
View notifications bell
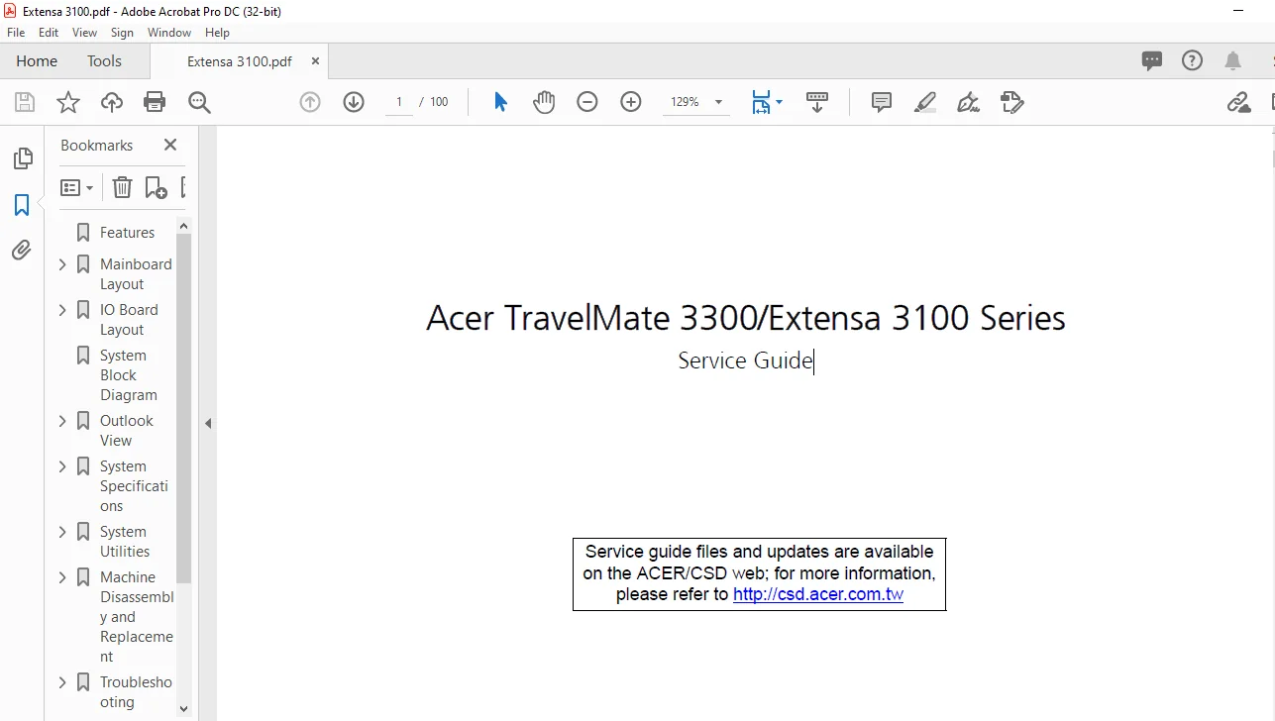1233,60
